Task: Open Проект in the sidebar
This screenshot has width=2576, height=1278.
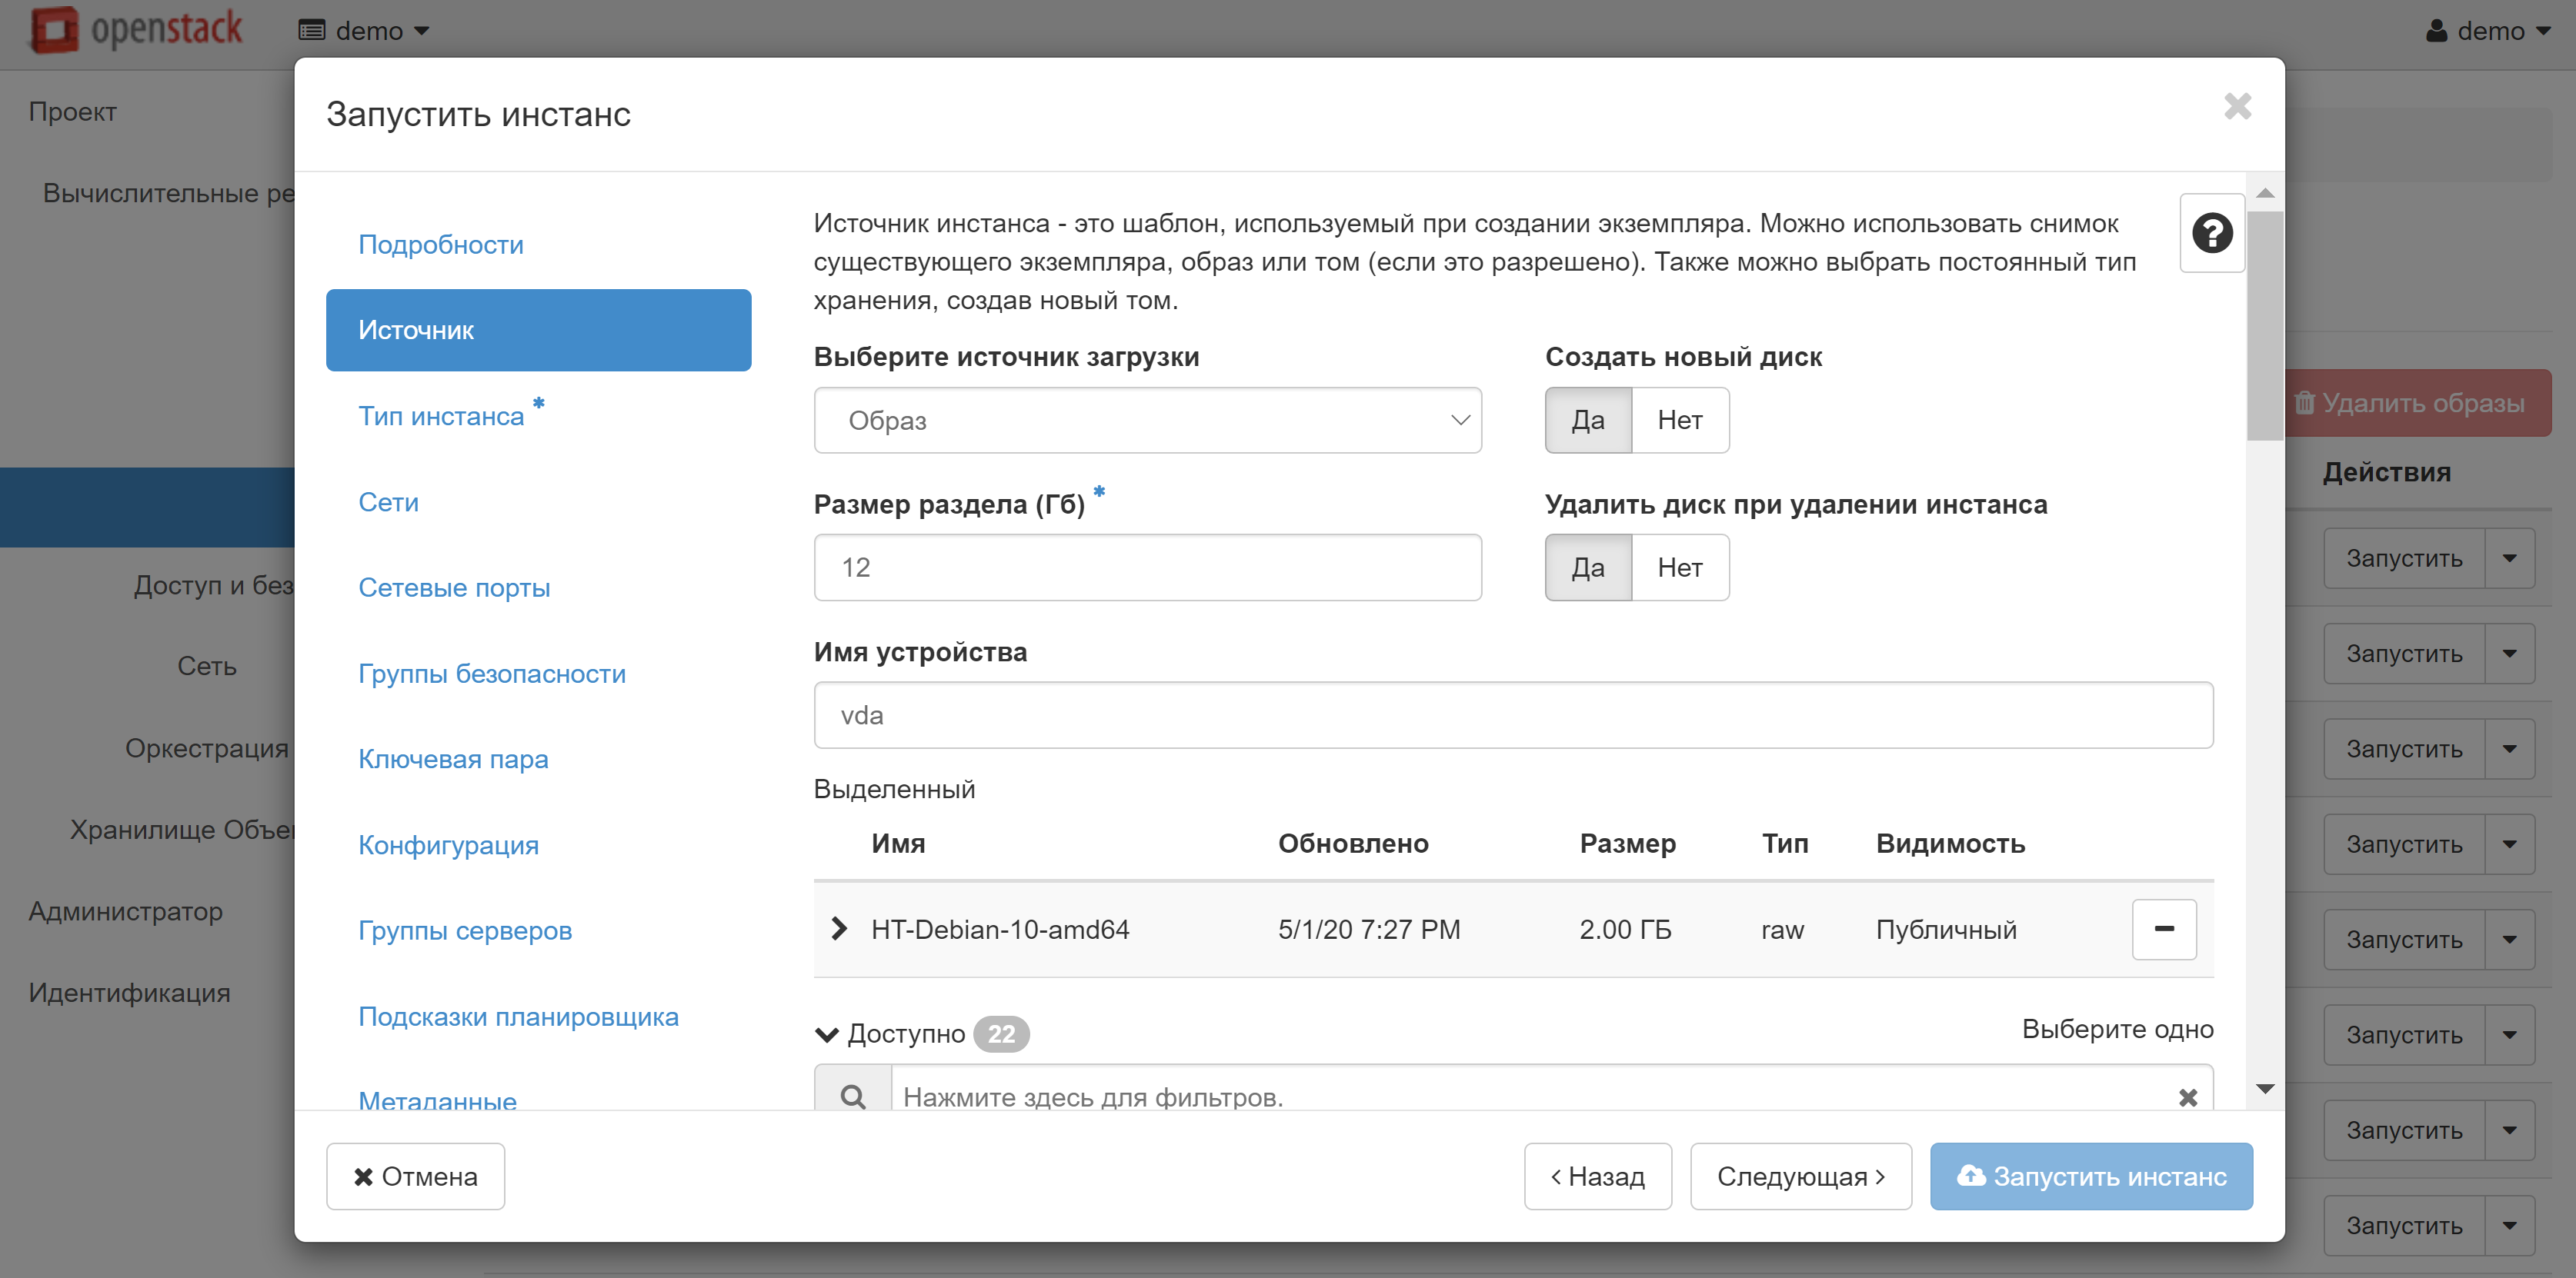Action: (73, 112)
